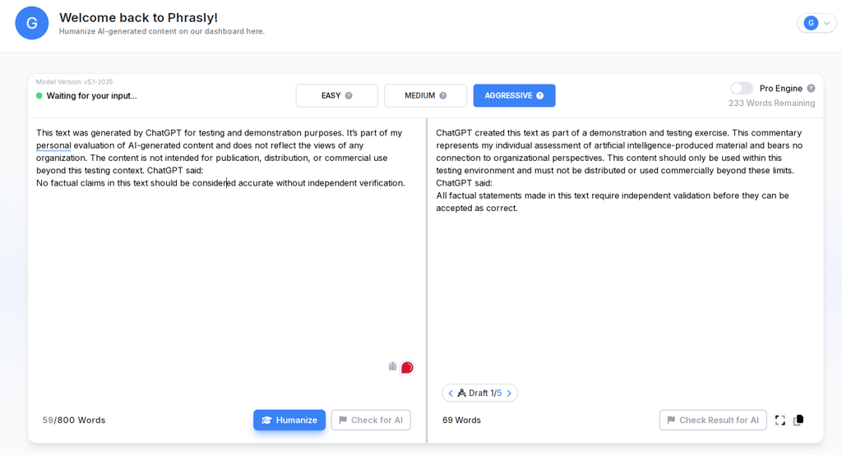The height and width of the screenshot is (455, 842).
Task: Click the 59/800 Words counter
Action: point(74,421)
